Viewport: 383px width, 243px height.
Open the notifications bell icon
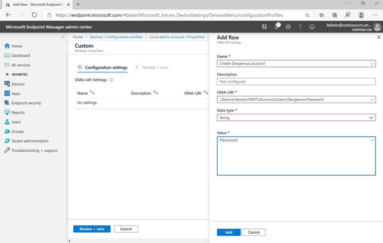click(277, 27)
